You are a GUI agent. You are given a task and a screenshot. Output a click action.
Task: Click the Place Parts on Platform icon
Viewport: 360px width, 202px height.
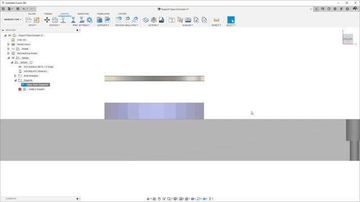pyautogui.click(x=63, y=20)
